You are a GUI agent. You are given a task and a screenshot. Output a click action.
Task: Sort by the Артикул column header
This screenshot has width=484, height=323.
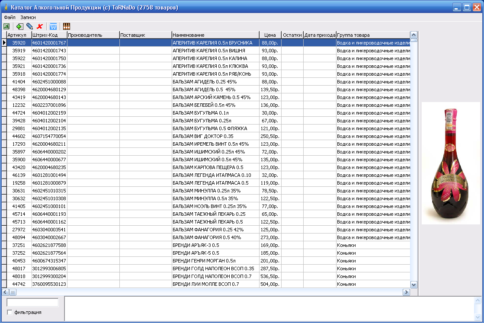click(19, 35)
